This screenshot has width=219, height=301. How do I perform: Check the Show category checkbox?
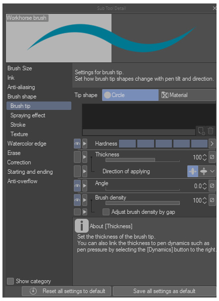tap(10, 281)
